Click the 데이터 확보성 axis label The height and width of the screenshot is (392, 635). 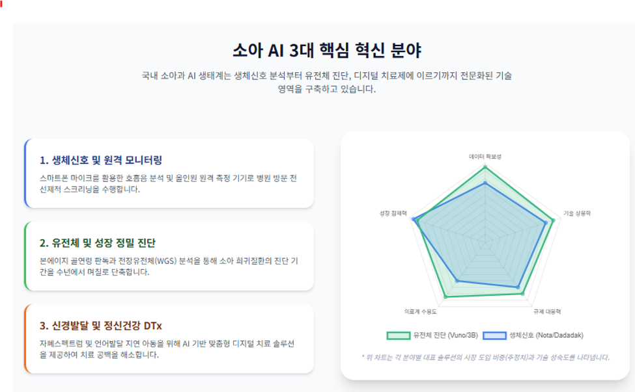(485, 157)
